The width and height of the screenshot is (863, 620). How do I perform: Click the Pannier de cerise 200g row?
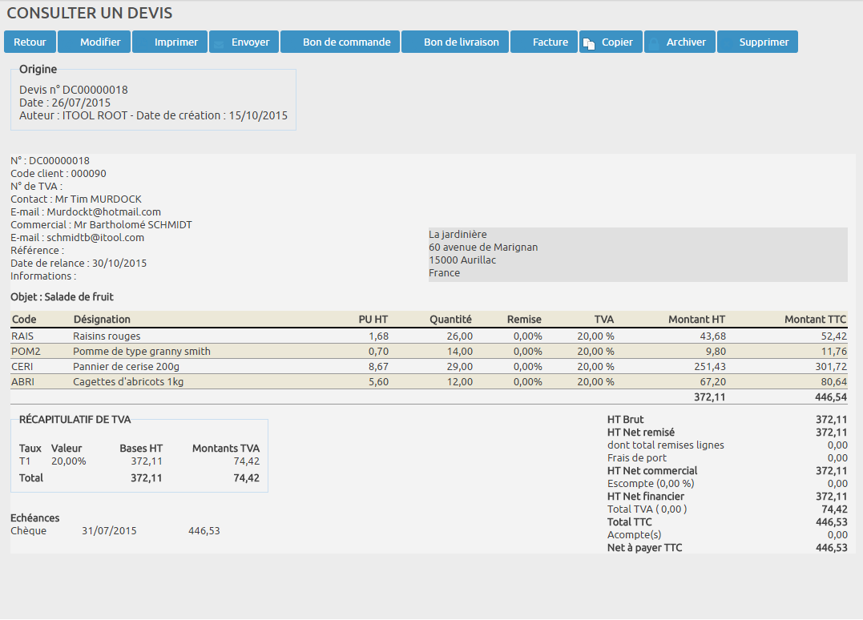[126, 367]
